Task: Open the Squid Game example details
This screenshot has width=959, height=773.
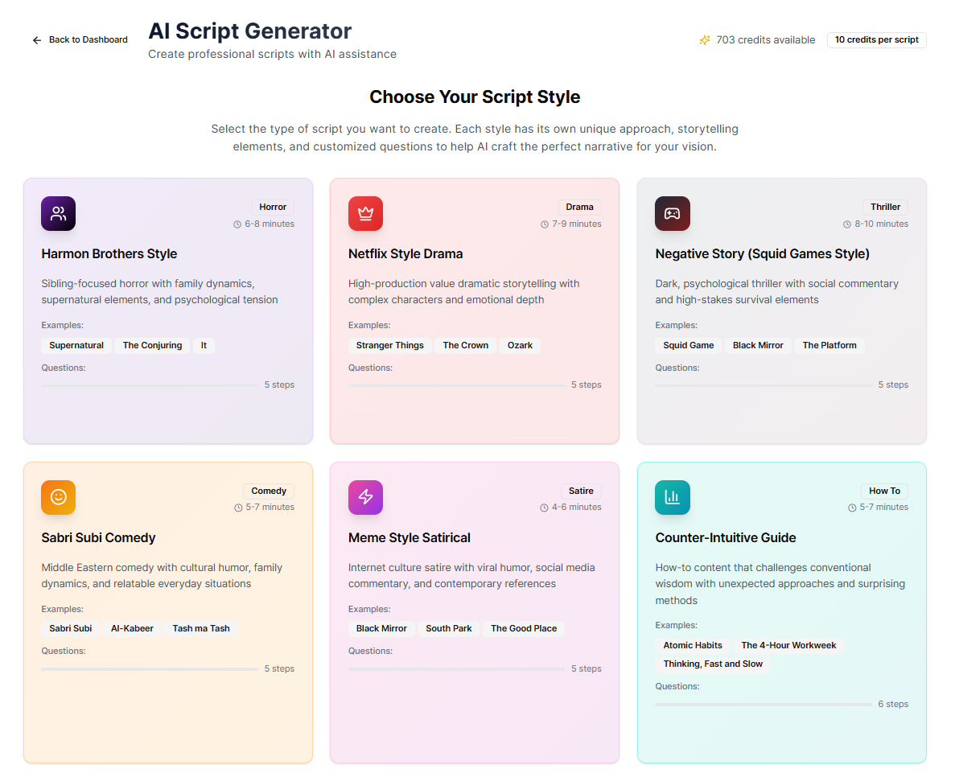Action: (x=688, y=345)
